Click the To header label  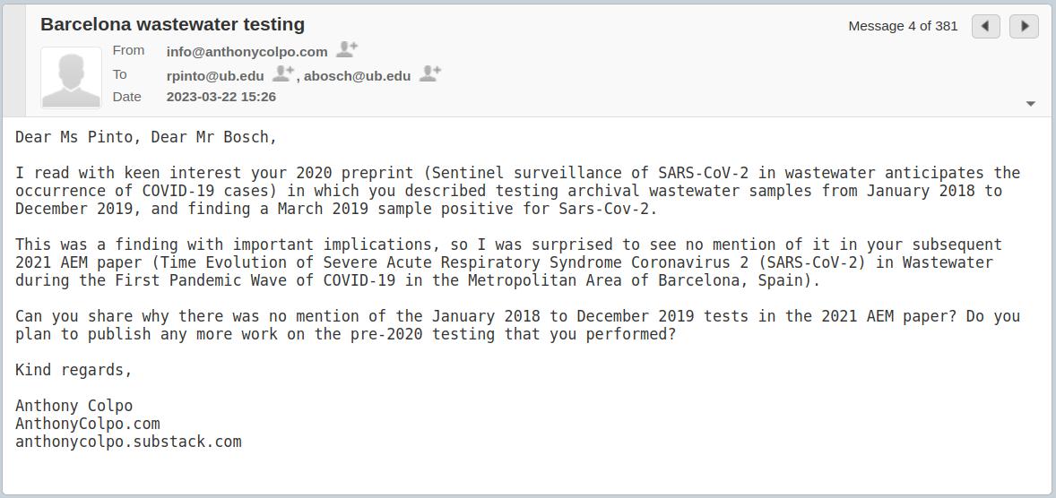pyautogui.click(x=120, y=74)
